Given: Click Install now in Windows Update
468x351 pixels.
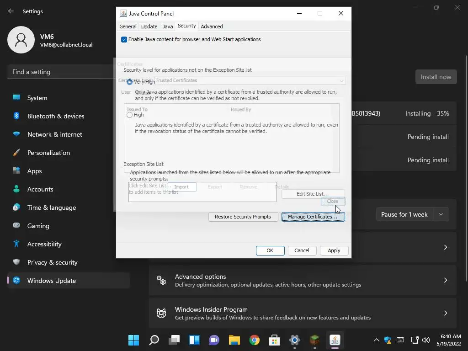Looking at the screenshot, I should 436,77.
